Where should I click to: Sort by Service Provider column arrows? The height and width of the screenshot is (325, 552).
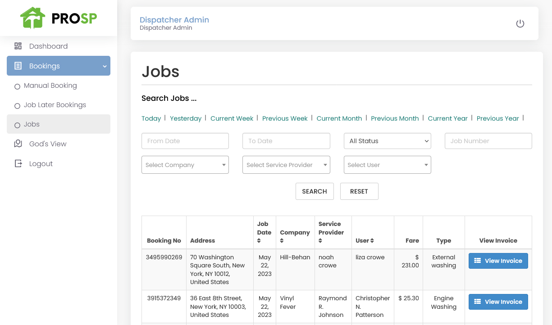click(x=320, y=241)
